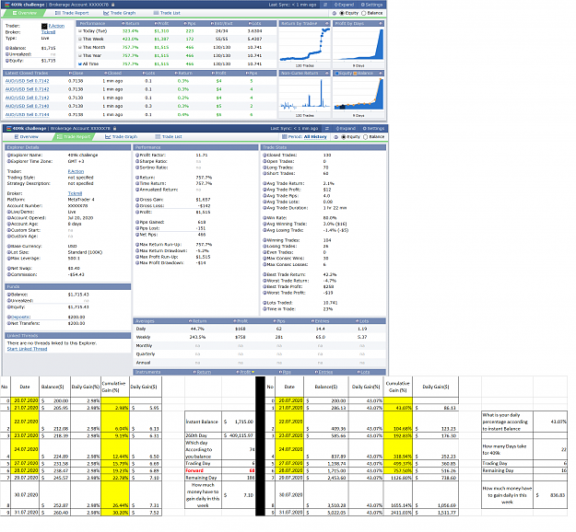Viewport: 576px width, 532px height.
Task: Click the lock icon in the lower Trade Report title bar
Action: pos(114,129)
